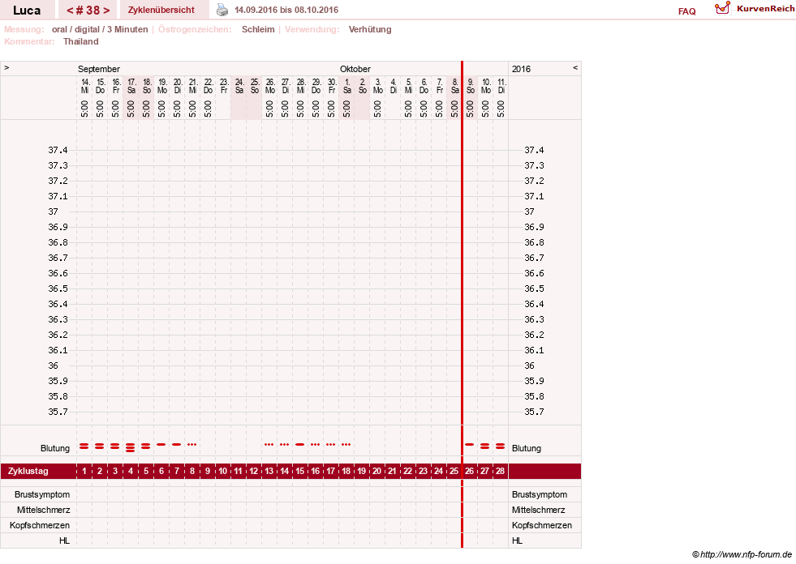Click bleeding mark on cycle day 4

131,446
